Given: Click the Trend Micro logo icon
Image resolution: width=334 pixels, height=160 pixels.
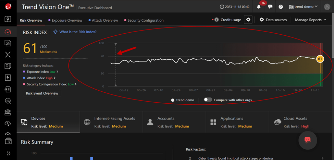Looking at the screenshot, I should (8, 7).
